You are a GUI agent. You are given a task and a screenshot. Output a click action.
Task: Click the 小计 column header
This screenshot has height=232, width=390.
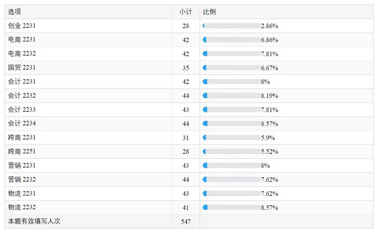tap(186, 12)
